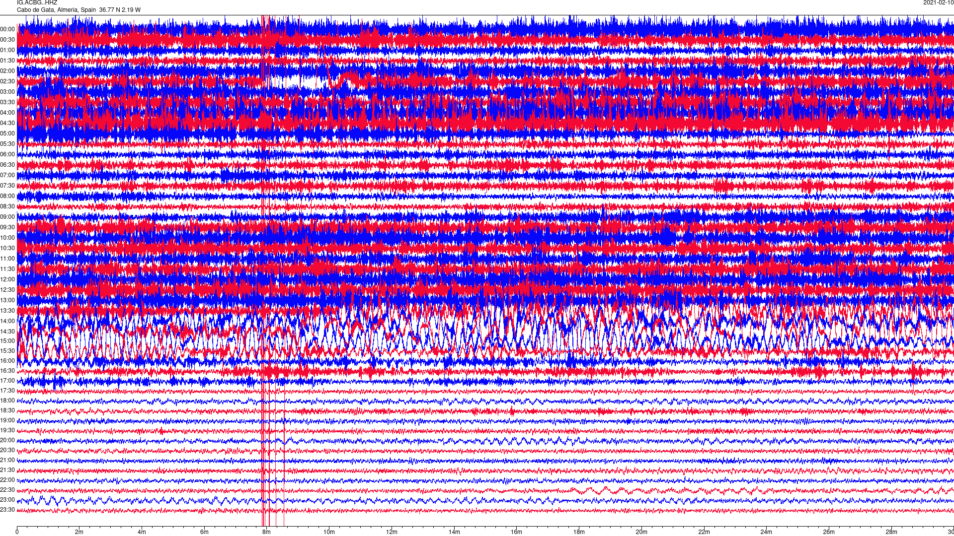Image resolution: width=954 pixels, height=536 pixels.
Task: Select the 22:00 trace time label
Action: 7,480
